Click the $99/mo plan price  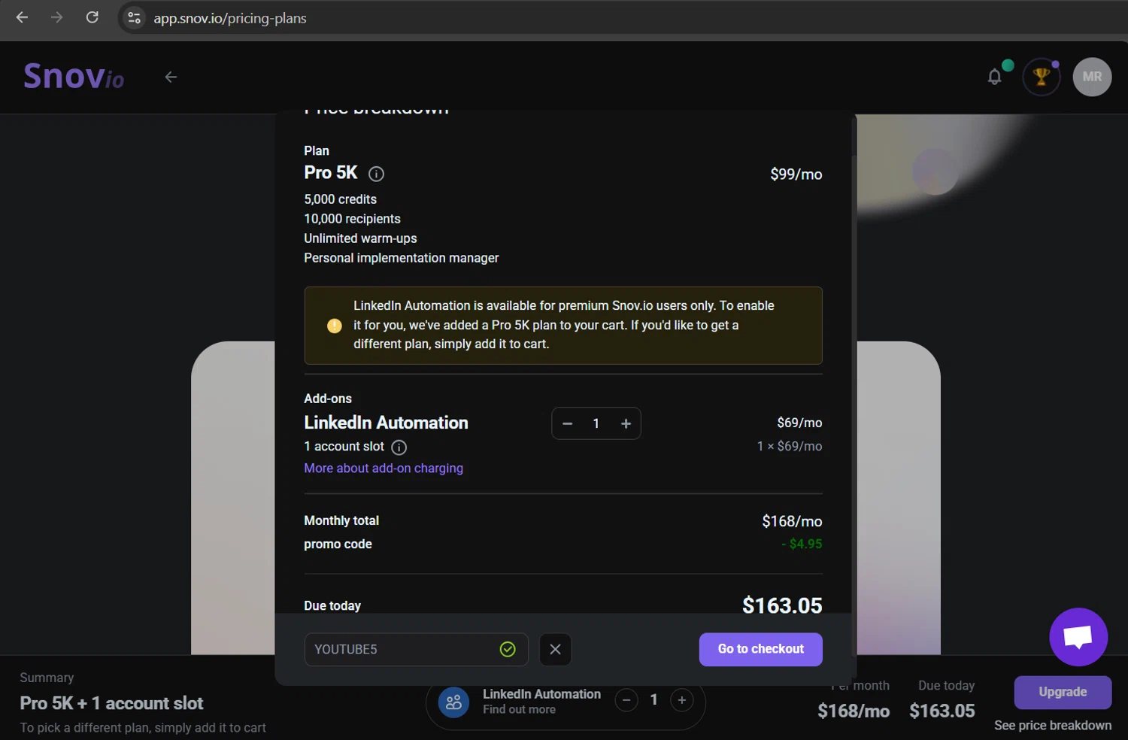pyautogui.click(x=796, y=174)
